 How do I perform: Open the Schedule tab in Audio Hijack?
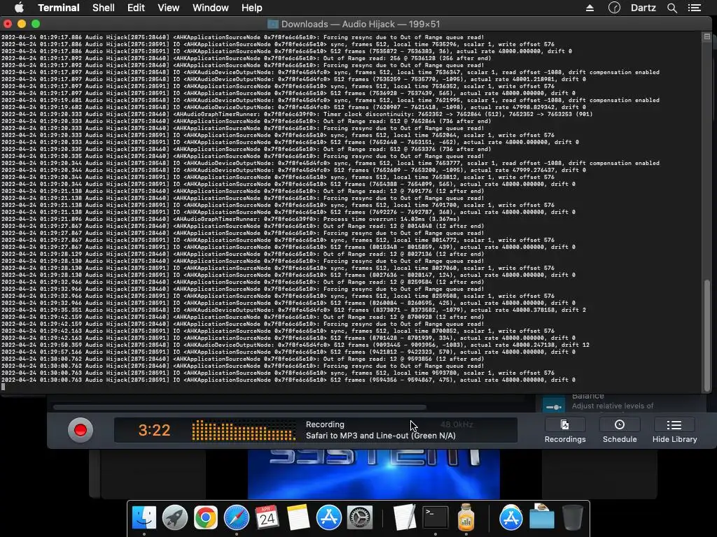pos(620,431)
